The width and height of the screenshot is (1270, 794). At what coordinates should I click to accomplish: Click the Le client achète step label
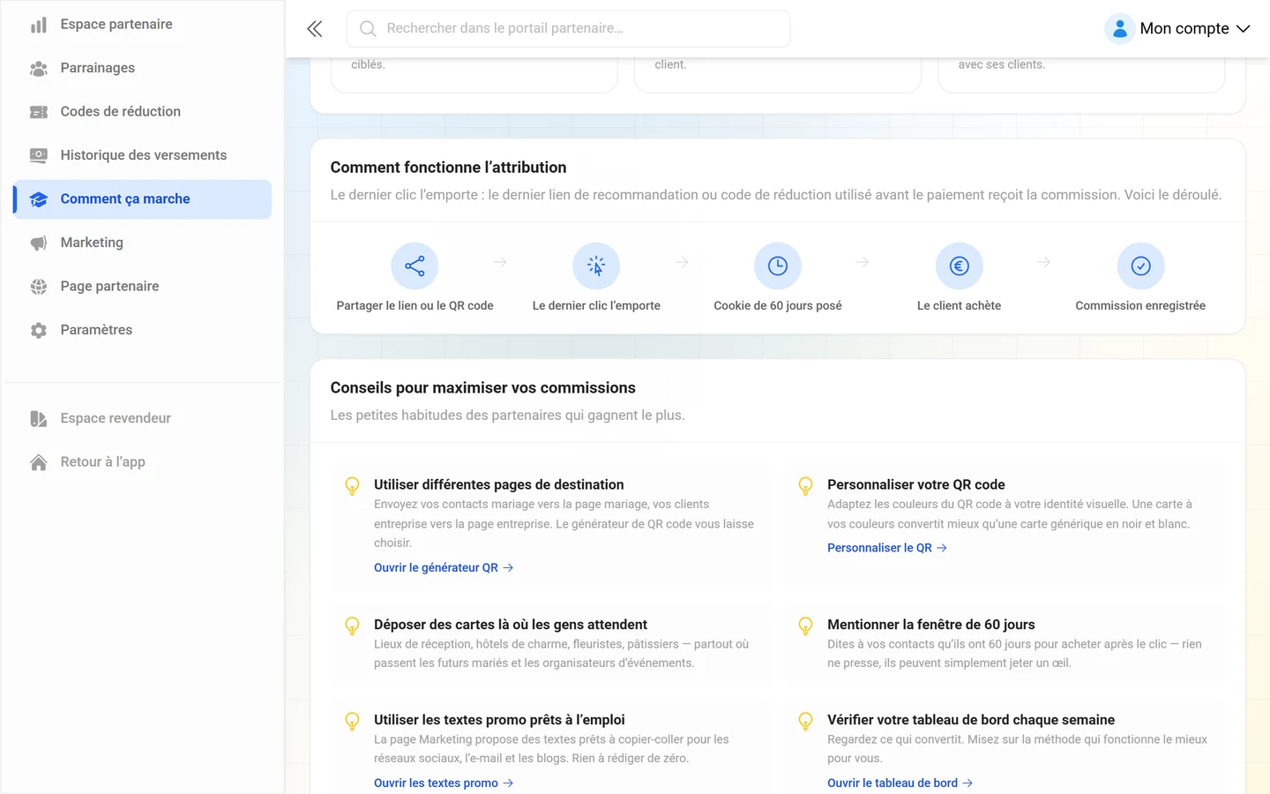point(960,306)
